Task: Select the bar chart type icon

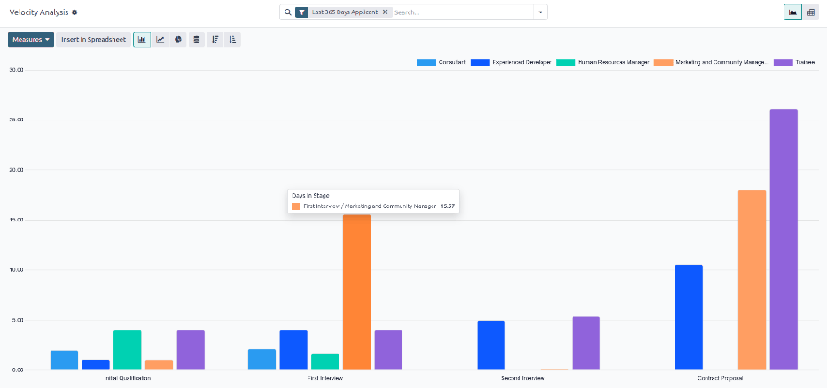Action: point(142,40)
